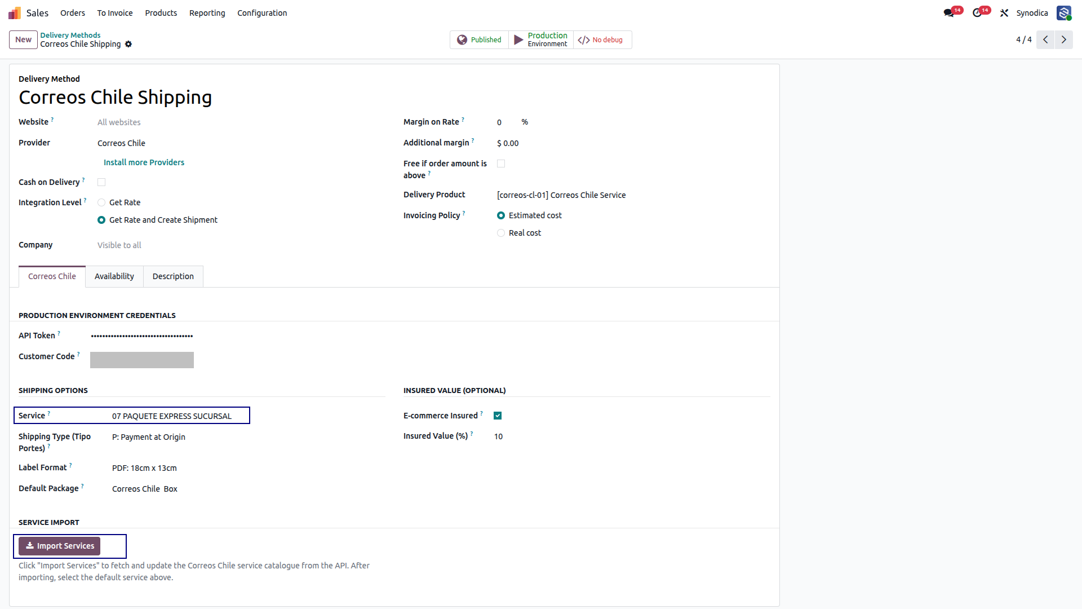1082x609 pixels.
Task: Uncheck the E-commerce Insured checkbox
Action: (x=498, y=416)
